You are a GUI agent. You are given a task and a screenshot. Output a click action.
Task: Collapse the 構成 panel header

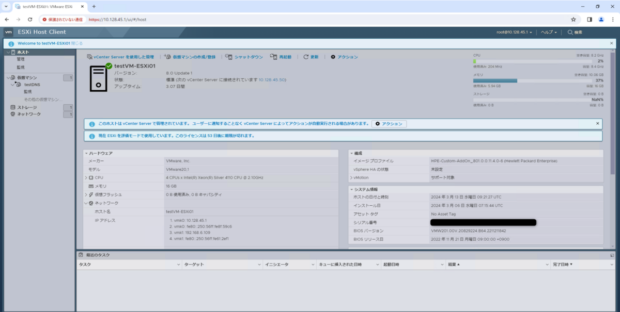tap(351, 153)
